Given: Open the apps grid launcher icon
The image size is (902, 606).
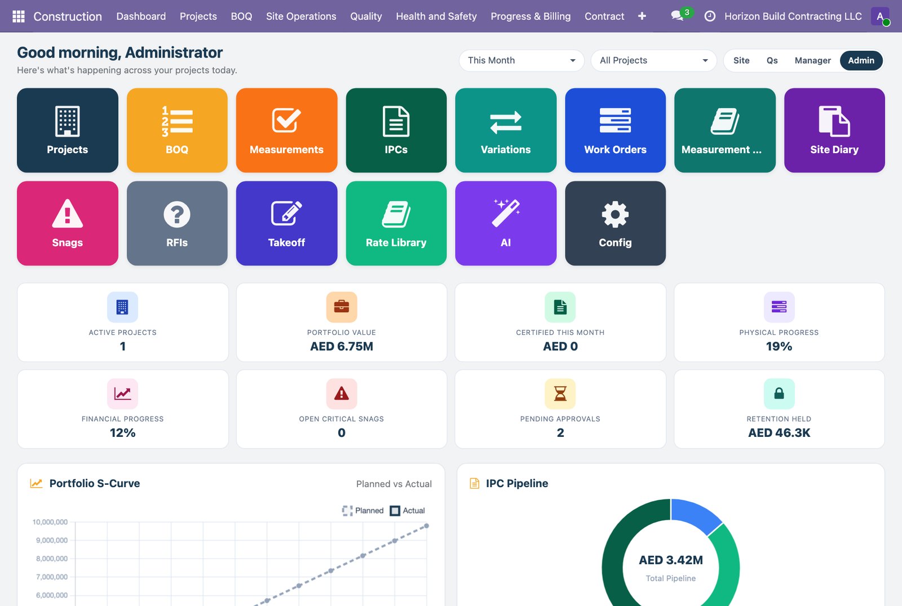Looking at the screenshot, I should [18, 16].
